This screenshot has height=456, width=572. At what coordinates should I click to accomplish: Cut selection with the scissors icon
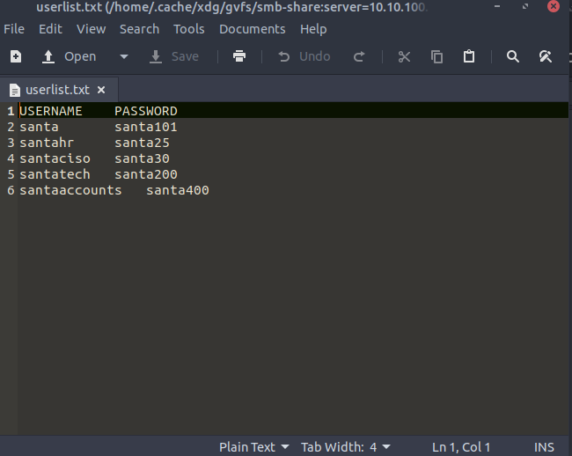404,56
